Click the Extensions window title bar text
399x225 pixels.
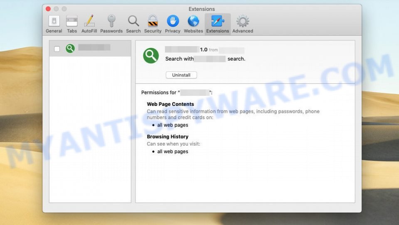[x=202, y=9]
